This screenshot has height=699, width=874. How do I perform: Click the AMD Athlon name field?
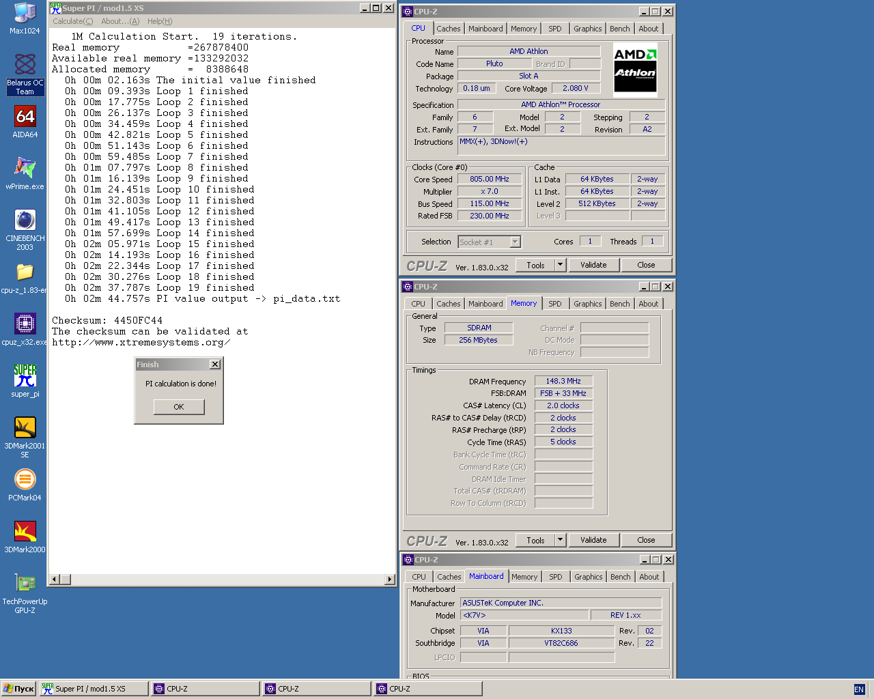pos(528,51)
